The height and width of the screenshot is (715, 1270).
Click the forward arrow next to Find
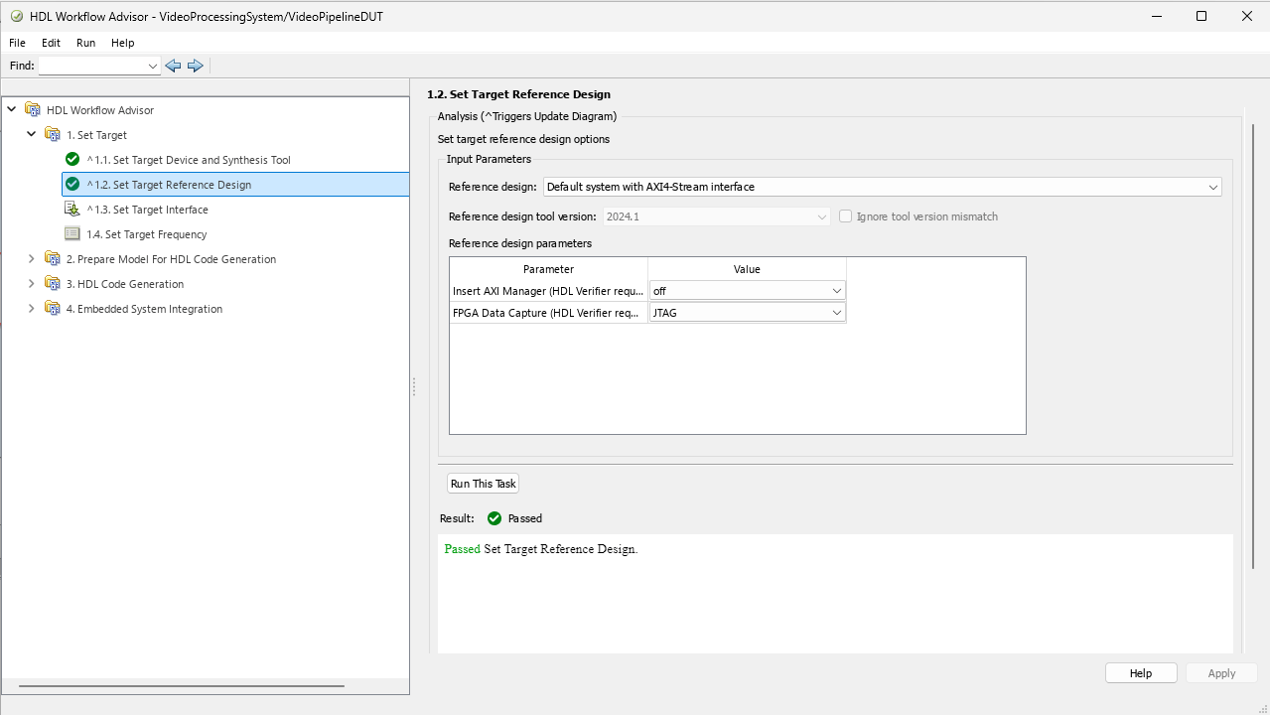196,66
